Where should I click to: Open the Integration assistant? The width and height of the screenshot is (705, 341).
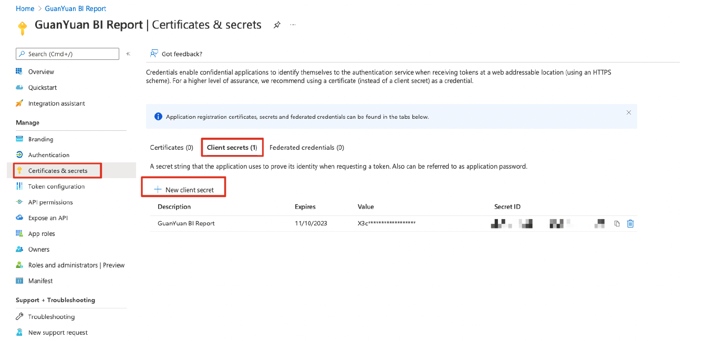[56, 104]
